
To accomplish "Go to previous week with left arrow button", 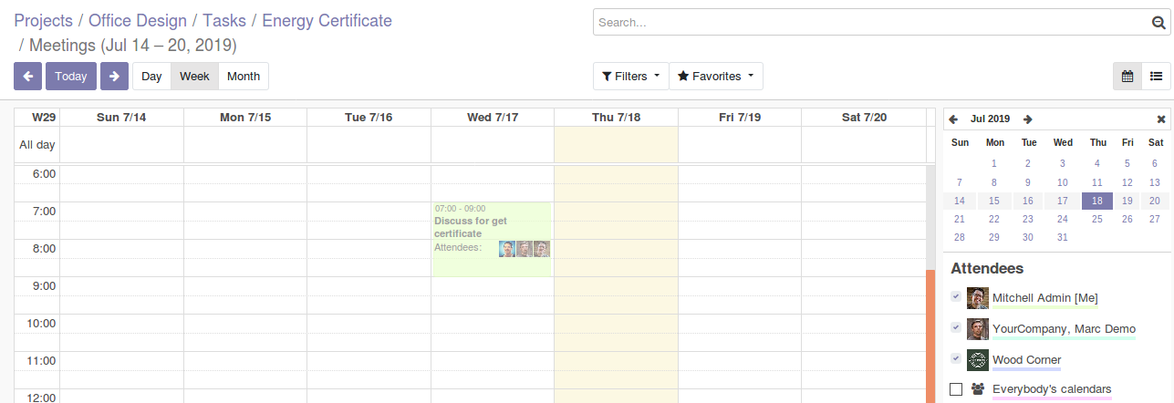I will 27,77.
